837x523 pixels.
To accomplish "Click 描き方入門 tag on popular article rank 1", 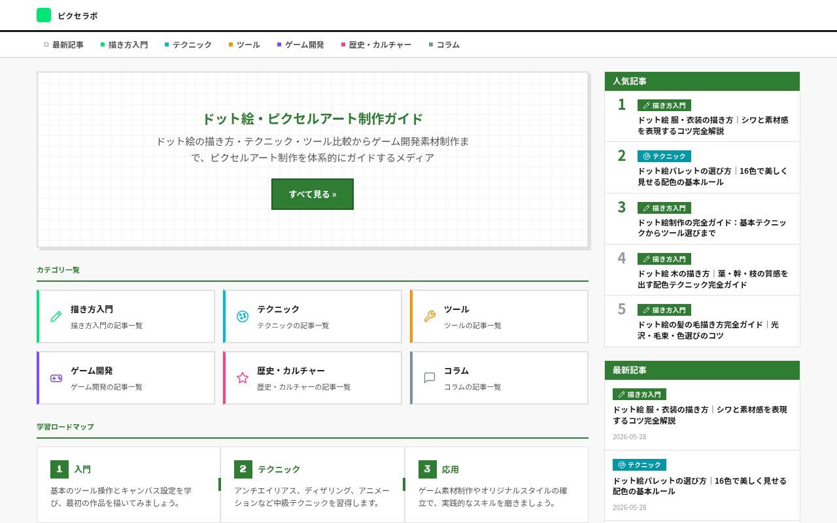I will tap(664, 105).
